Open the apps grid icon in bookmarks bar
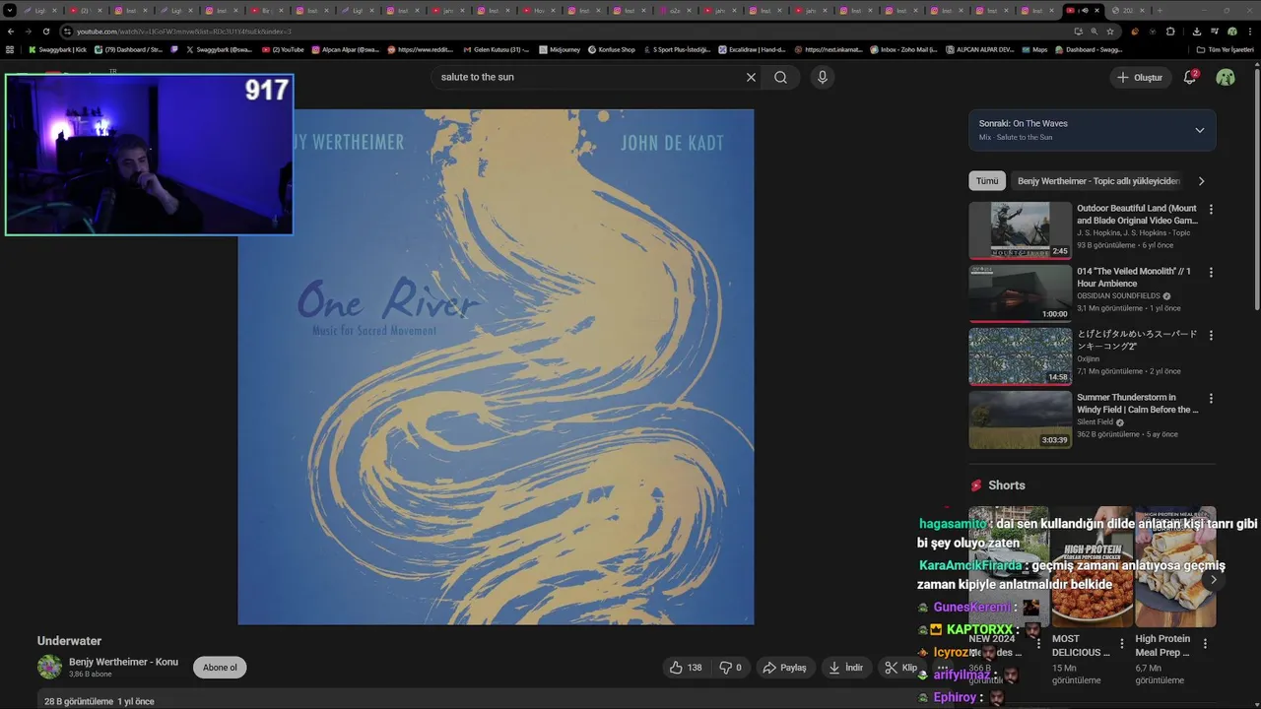Image resolution: width=1261 pixels, height=709 pixels. (x=10, y=49)
